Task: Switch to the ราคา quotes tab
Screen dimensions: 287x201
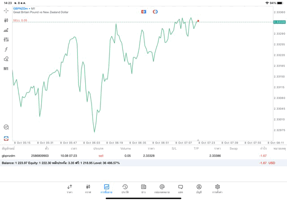Action: click(70, 188)
